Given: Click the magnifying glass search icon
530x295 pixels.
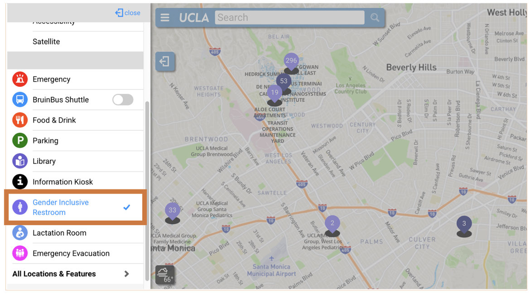Looking at the screenshot, I should click(375, 18).
